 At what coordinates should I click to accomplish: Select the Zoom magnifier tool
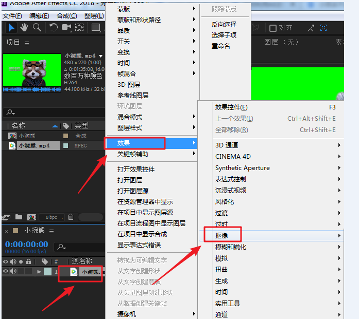point(37,28)
